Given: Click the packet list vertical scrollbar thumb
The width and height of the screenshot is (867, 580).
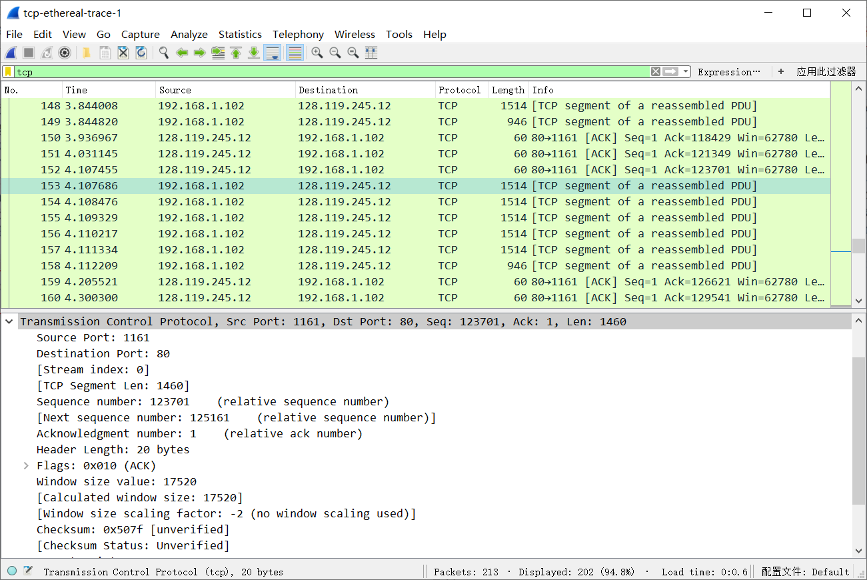Looking at the screenshot, I should [859, 246].
